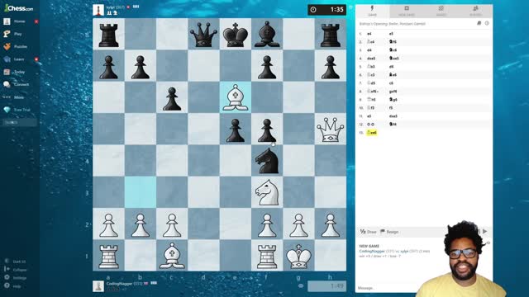Click the Free Trial diamond link
Image resolution: width=529 pixels, height=297 pixels.
coord(21,110)
